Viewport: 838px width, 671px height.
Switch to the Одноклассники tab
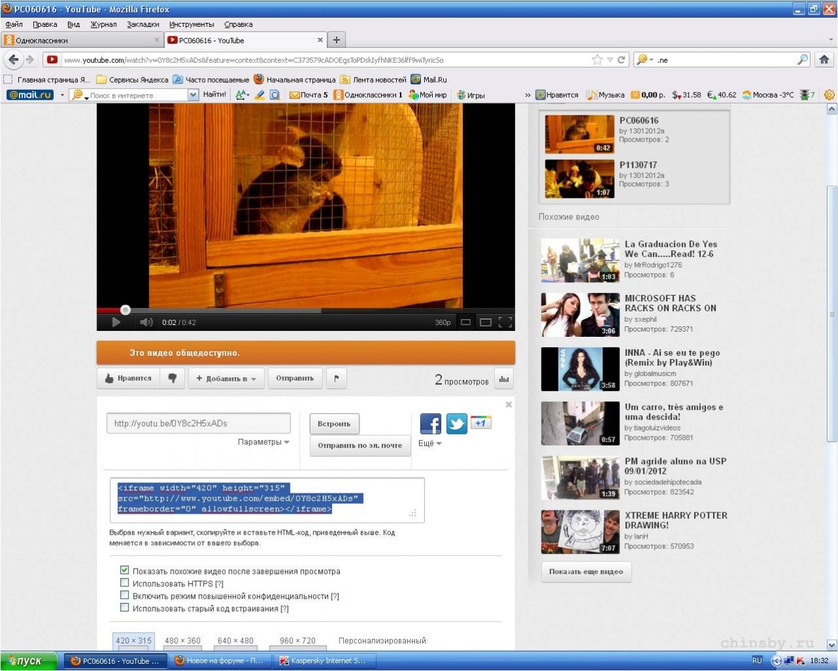(x=82, y=40)
